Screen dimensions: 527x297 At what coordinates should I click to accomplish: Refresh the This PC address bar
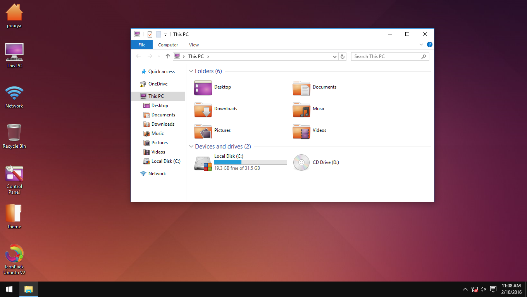[343, 56]
